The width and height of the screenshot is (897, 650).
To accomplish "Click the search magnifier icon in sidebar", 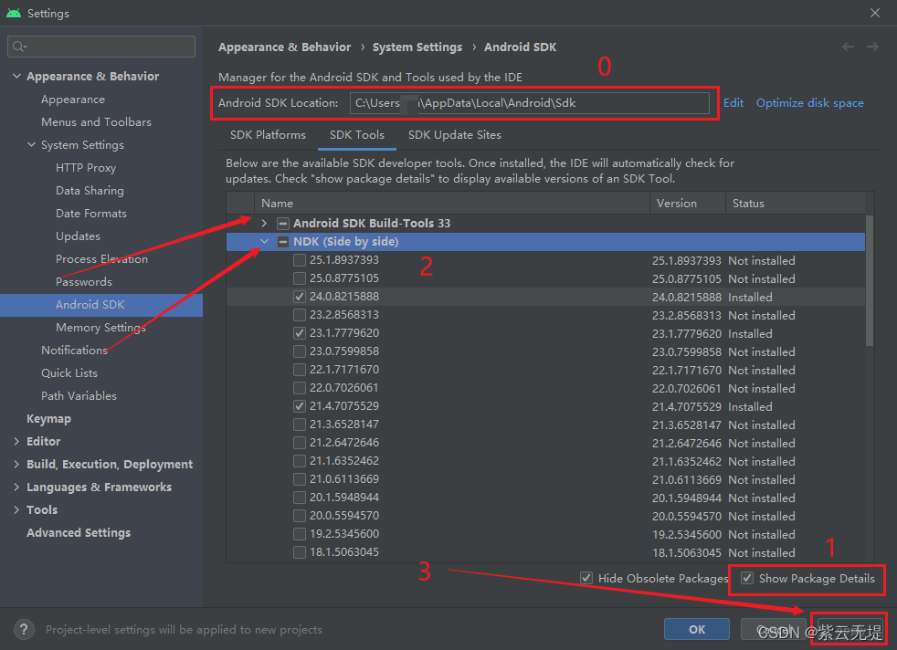I will point(19,47).
